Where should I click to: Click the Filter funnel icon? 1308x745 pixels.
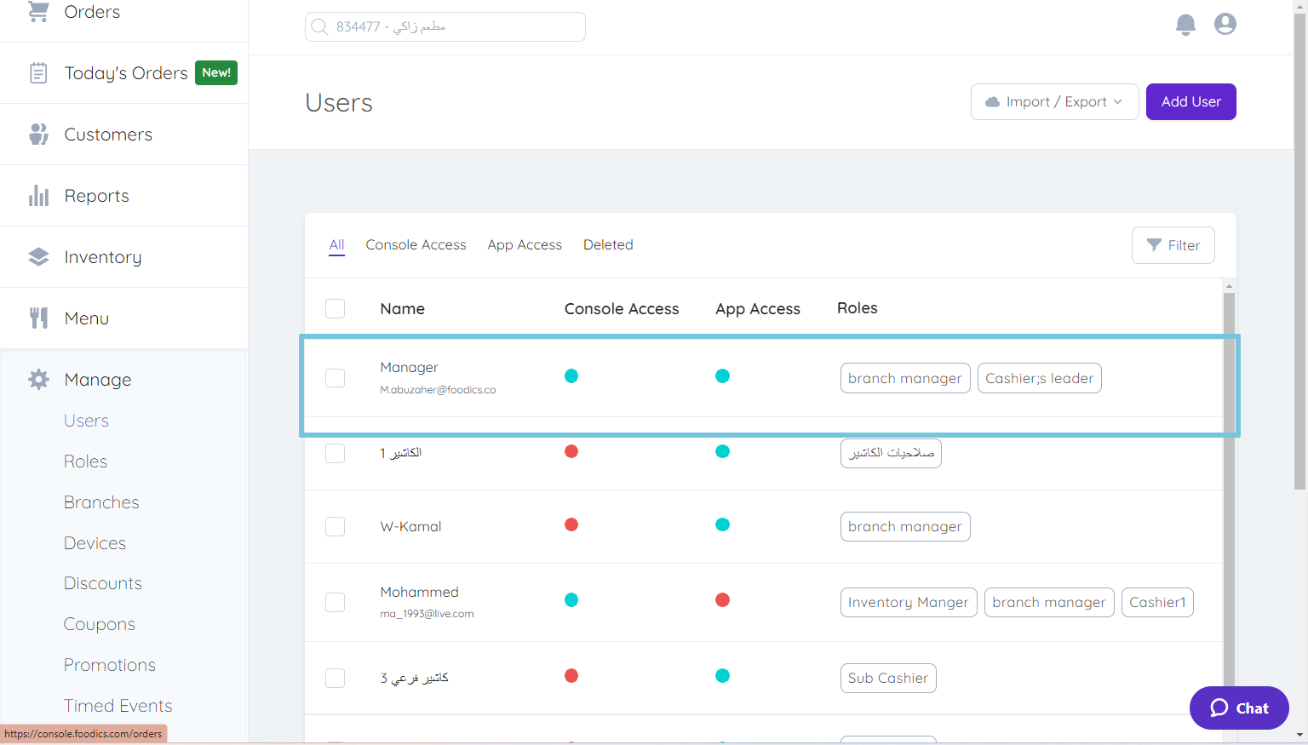click(1154, 245)
